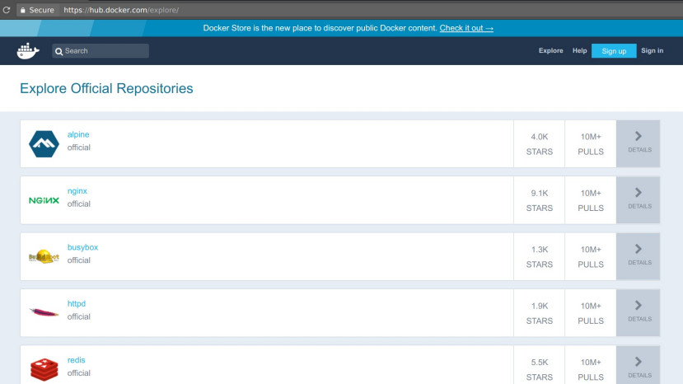Open the redis red cube logo
The width and height of the screenshot is (683, 384).
pos(44,369)
